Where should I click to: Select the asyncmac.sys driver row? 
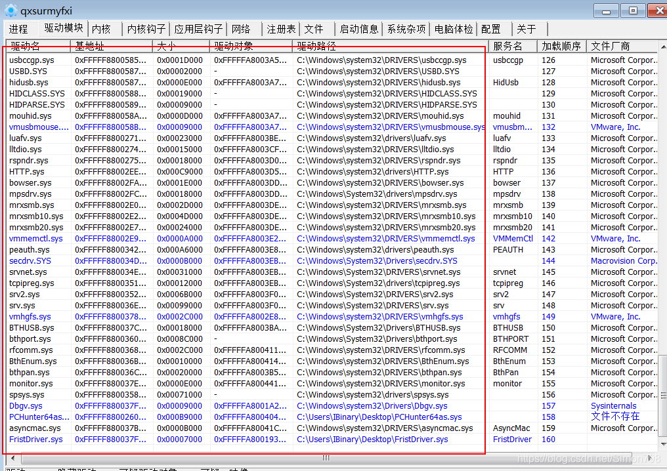point(333,428)
